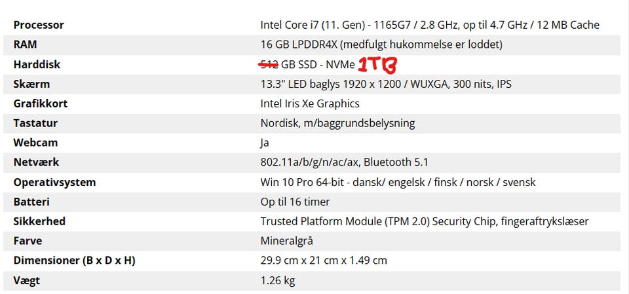Click the Grafikkort row label

point(41,103)
